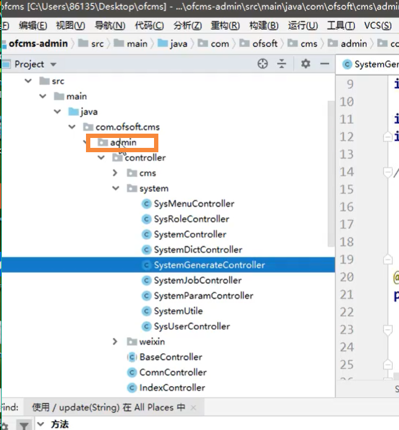Click the collapse all icon in Project panel

[281, 64]
